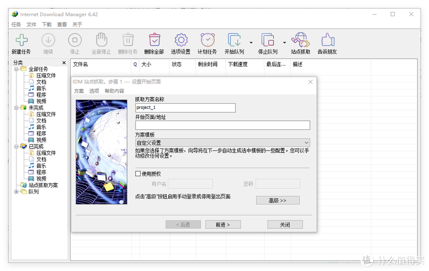Collapse the 未完成 tree node

click(x=16, y=108)
